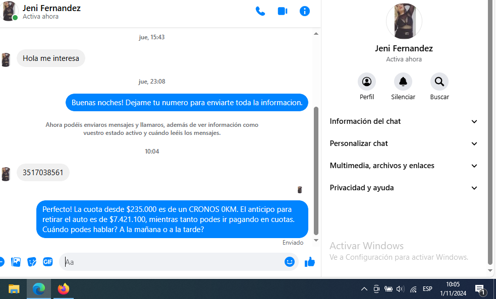Open File Explorer from the taskbar
This screenshot has height=299, width=496.
point(14,289)
